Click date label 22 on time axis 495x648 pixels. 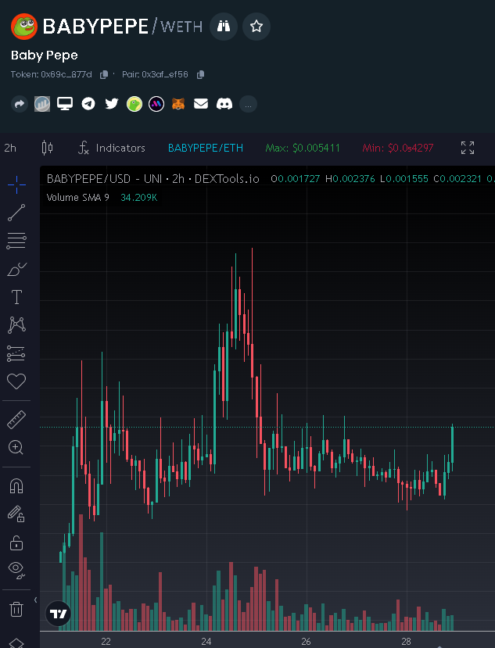pos(106,642)
